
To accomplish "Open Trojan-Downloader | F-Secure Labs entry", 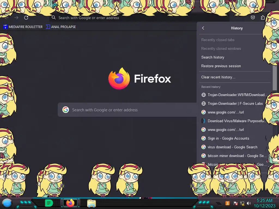I will pos(235,103).
